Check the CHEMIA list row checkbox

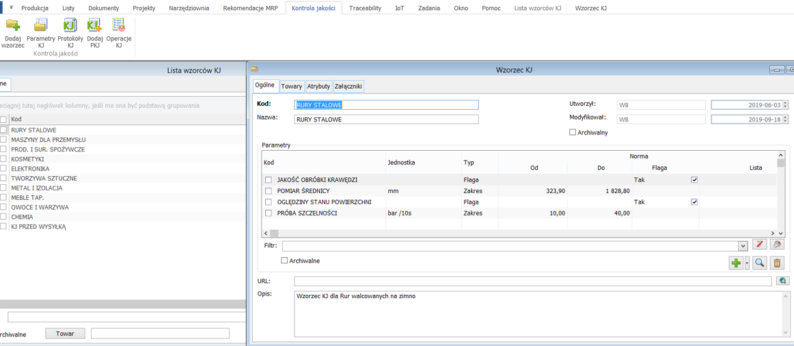tap(3, 216)
